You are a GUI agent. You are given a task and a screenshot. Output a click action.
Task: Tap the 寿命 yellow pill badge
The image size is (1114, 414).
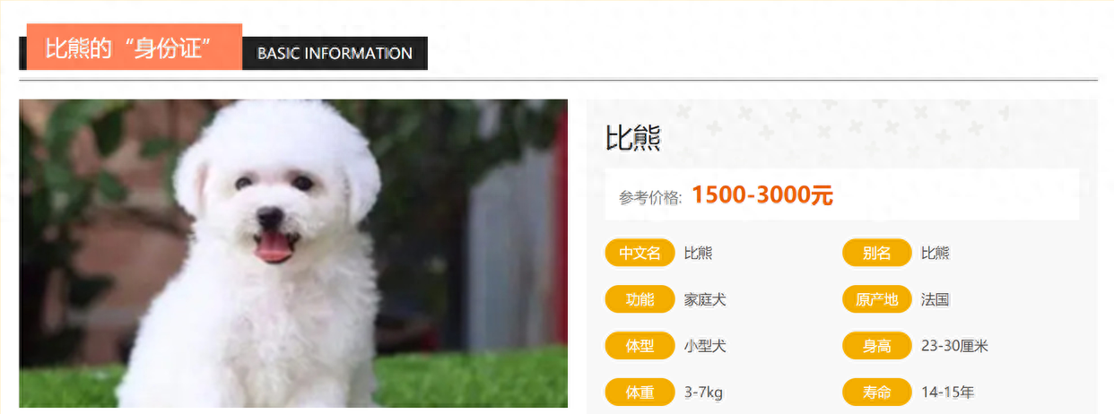[877, 392]
